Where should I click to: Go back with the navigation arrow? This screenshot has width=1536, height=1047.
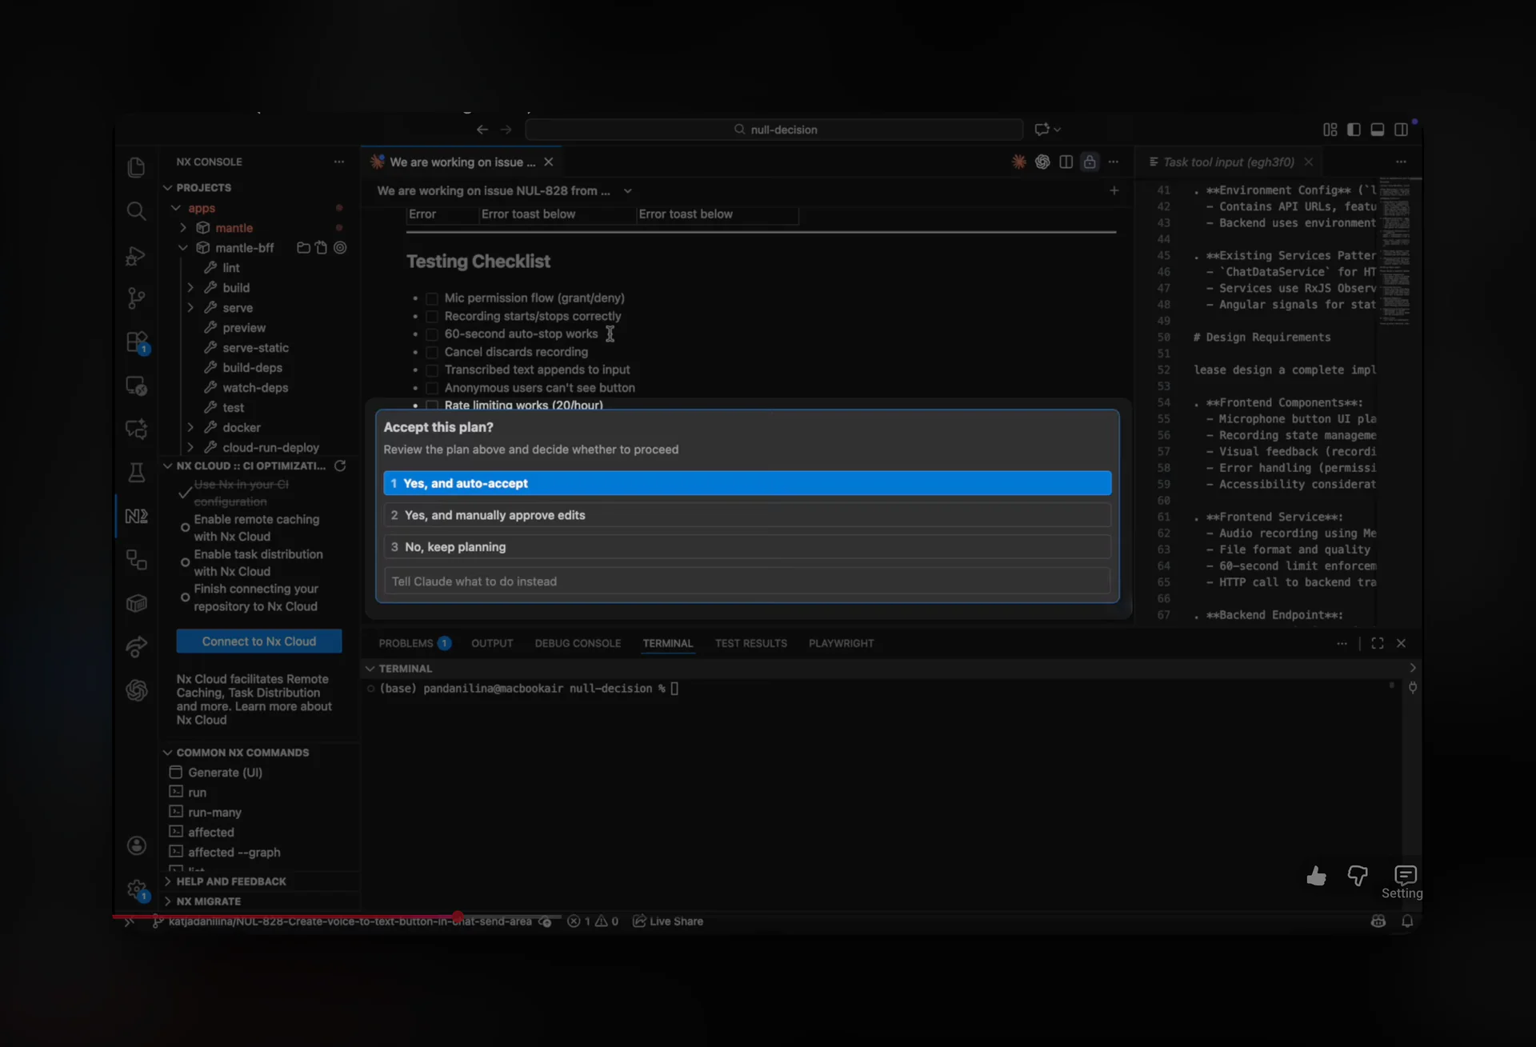coord(482,130)
